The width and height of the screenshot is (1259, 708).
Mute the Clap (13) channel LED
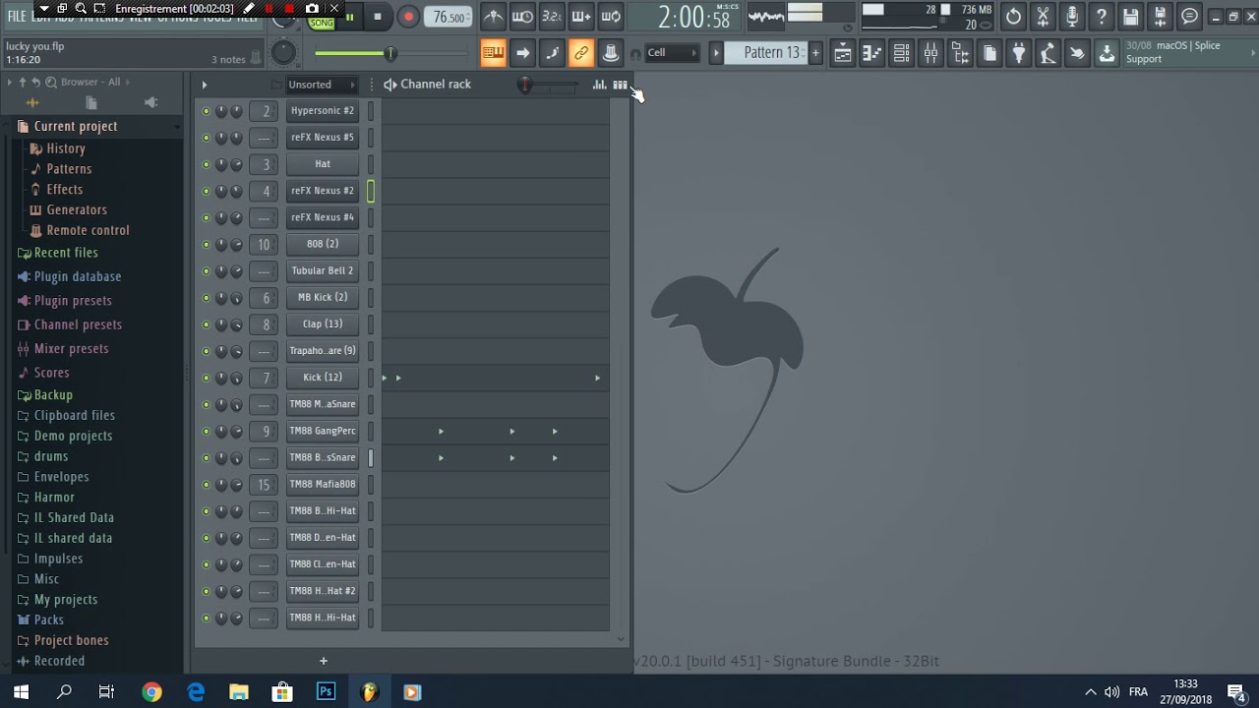206,324
